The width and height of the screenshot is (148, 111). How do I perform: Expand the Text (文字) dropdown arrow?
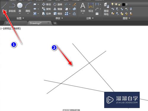(83, 13)
